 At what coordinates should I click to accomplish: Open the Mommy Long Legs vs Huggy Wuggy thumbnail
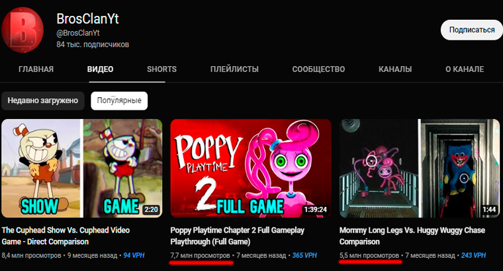coord(420,168)
